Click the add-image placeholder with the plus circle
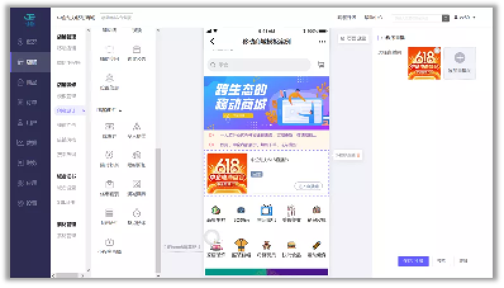The height and width of the screenshot is (288, 504). (x=460, y=63)
